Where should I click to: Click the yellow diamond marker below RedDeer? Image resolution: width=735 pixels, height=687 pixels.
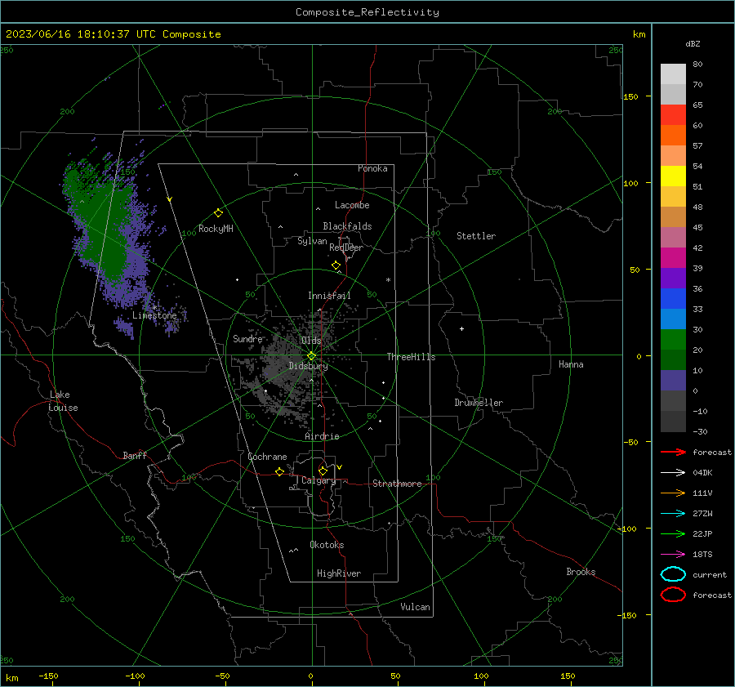tap(336, 265)
